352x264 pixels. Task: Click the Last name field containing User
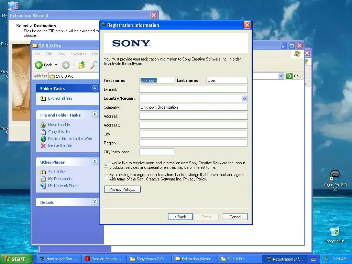(227, 80)
